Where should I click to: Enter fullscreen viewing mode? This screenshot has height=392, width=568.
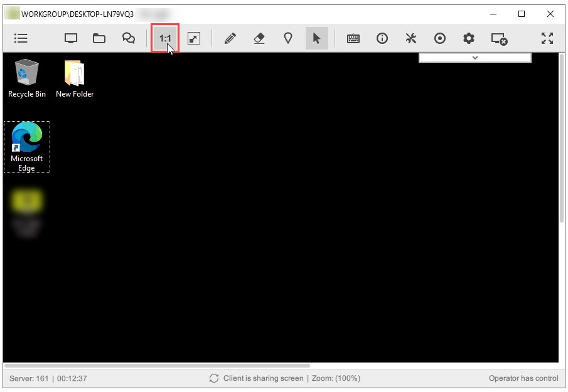pyautogui.click(x=547, y=38)
